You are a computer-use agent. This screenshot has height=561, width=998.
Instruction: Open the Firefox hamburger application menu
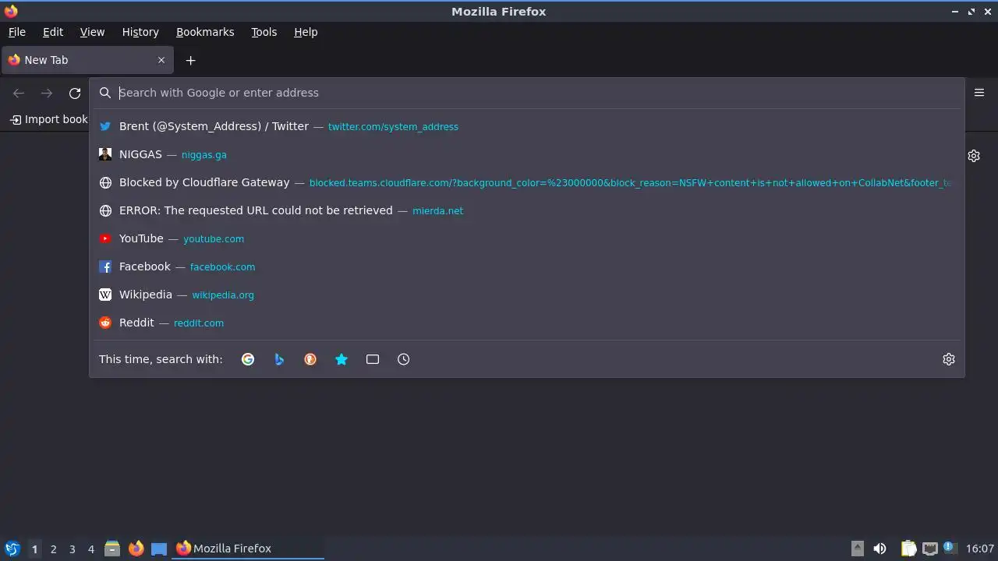coord(979,93)
